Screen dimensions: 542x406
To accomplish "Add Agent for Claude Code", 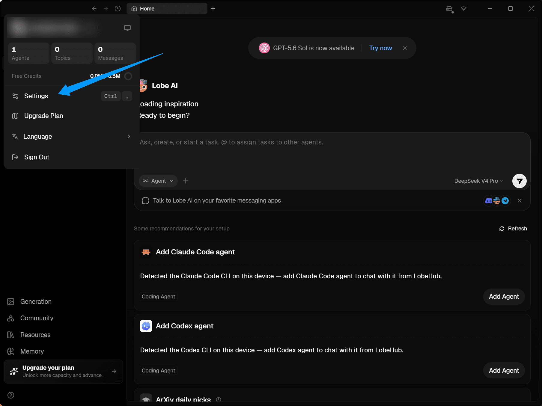I will click(504, 297).
